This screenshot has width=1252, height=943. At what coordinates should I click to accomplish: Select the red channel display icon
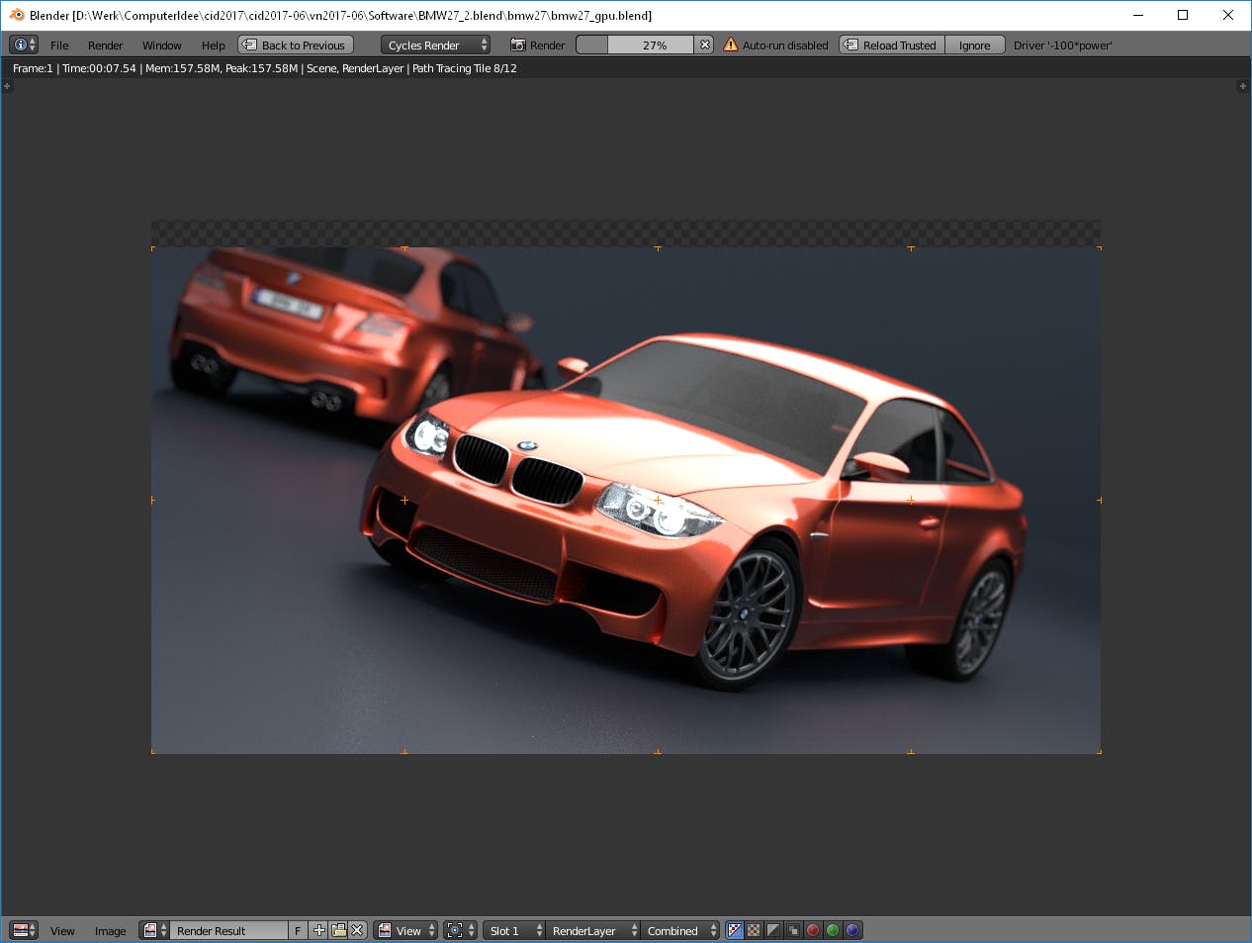coord(812,930)
